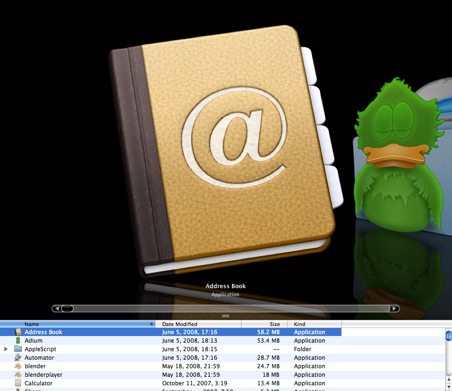The height and width of the screenshot is (391, 452).
Task: Expand the AppleScript folder disclosure triangle
Action: point(6,349)
